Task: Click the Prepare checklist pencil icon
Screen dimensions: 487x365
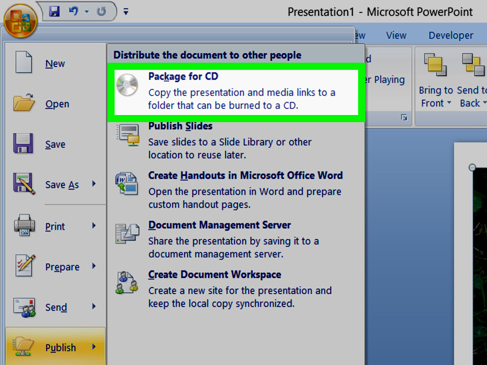Action: [x=25, y=265]
